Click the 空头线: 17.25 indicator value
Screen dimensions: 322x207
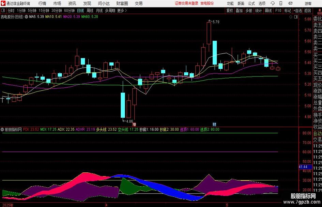point(128,130)
